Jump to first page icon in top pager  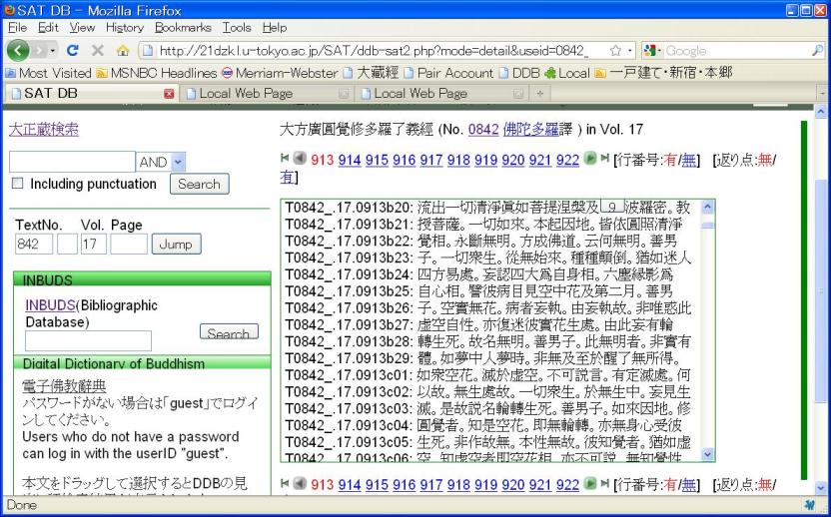[285, 158]
